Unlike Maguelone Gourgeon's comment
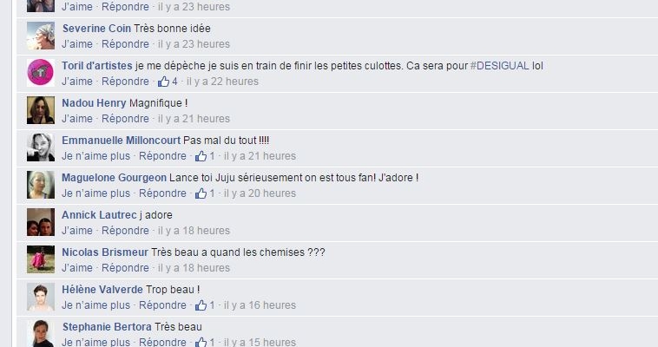Image resolution: width=658 pixels, height=347 pixels. pos(95,193)
